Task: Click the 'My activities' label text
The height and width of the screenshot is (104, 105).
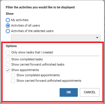Action: coord(20,20)
